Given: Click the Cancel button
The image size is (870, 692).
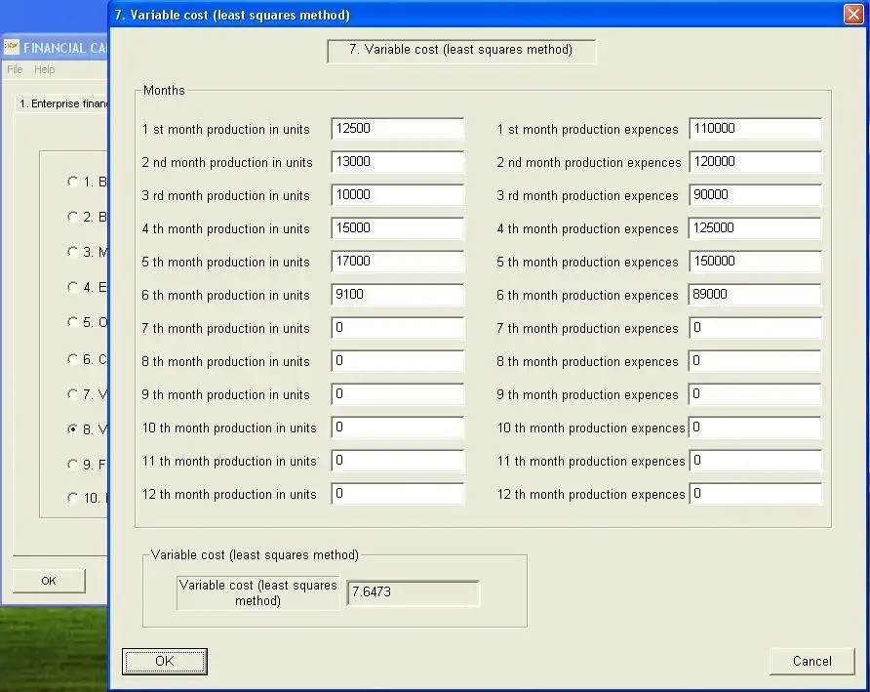Looking at the screenshot, I should (x=811, y=661).
